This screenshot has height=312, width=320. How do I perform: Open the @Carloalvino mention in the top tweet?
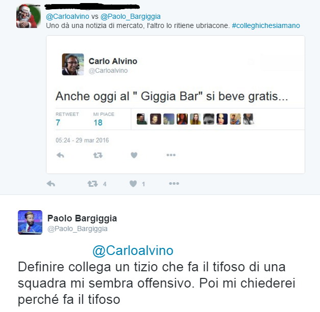[x=67, y=16]
